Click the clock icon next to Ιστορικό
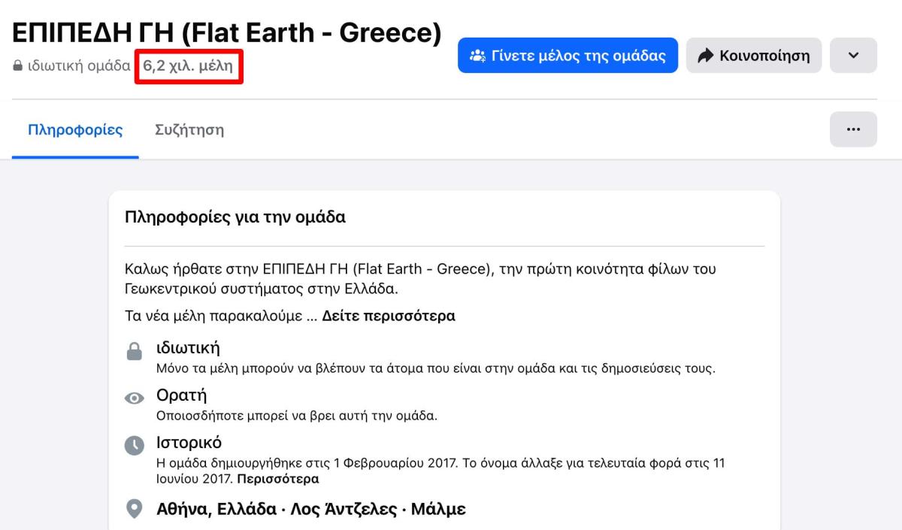The image size is (902, 530). (x=134, y=445)
